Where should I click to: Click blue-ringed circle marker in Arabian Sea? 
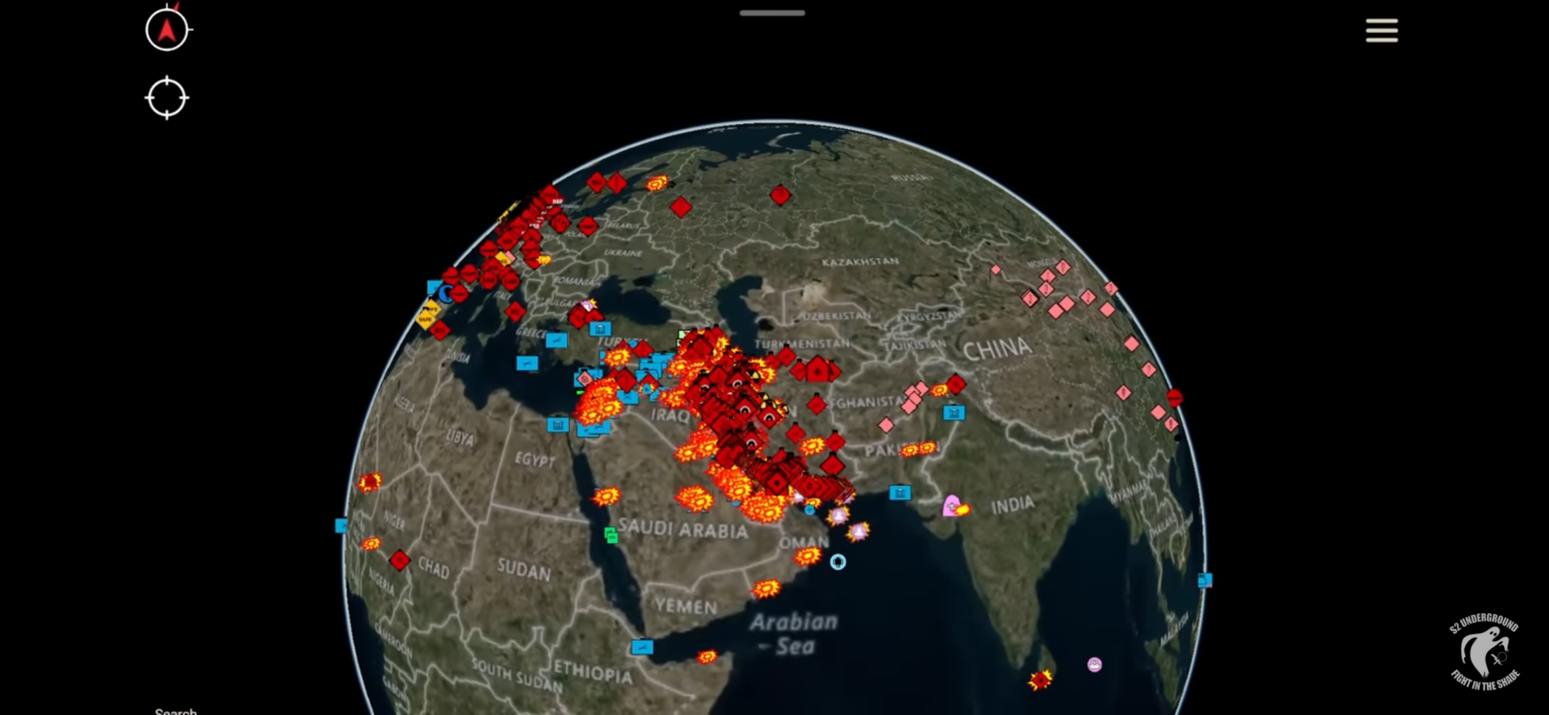(x=837, y=562)
